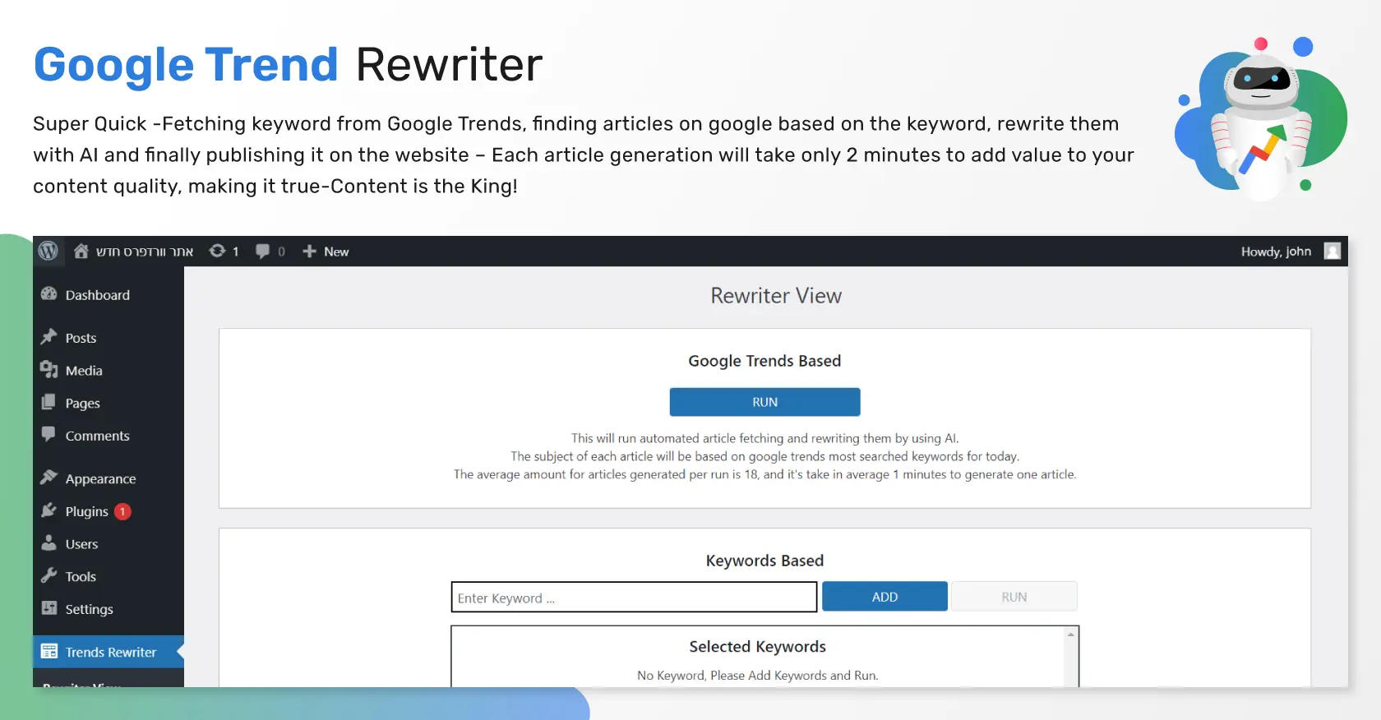Screen dimensions: 1381x720
Task: Click the Posts pin icon
Action: tap(49, 337)
